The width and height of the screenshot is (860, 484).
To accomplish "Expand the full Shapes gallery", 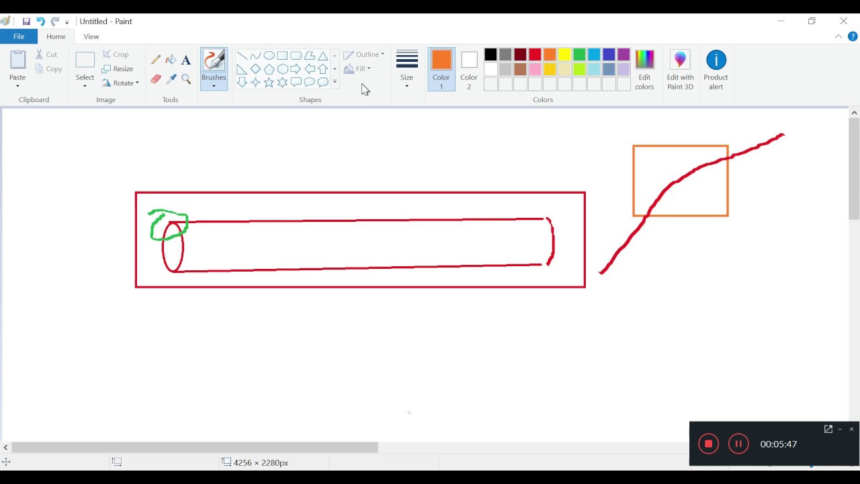I will pos(335,82).
